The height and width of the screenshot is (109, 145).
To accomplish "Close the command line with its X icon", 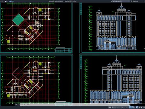I will click(17, 104).
